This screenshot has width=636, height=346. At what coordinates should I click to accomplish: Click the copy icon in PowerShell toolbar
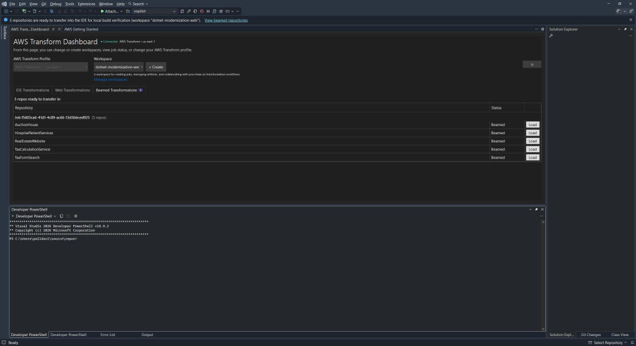point(61,216)
